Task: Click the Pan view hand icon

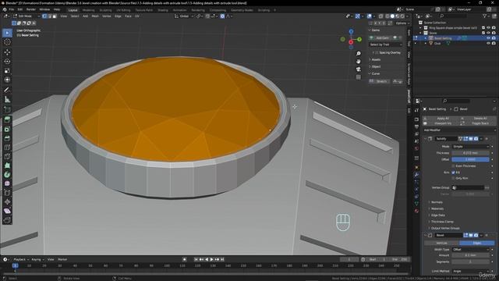Action: click(x=359, y=61)
